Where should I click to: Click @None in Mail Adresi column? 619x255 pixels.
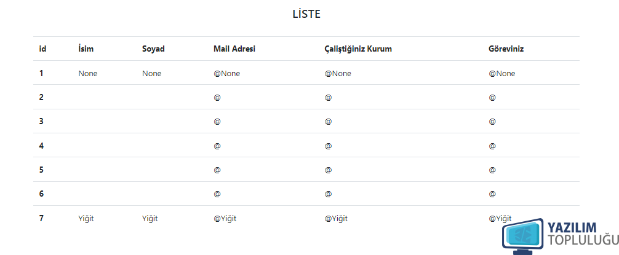226,73
